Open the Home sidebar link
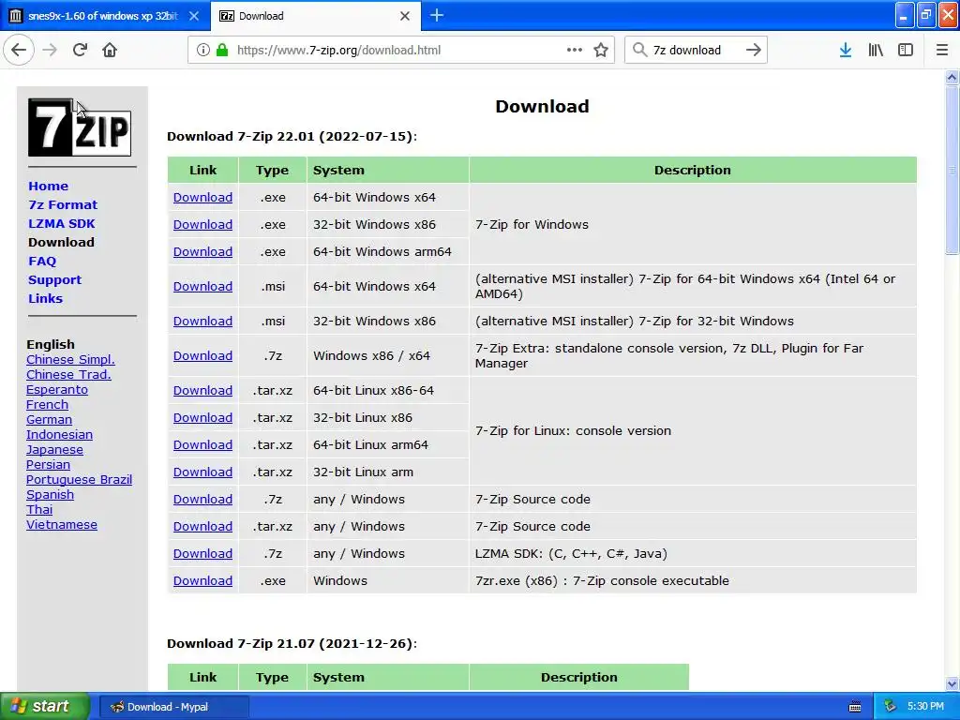Image resolution: width=960 pixels, height=720 pixels. tap(49, 187)
